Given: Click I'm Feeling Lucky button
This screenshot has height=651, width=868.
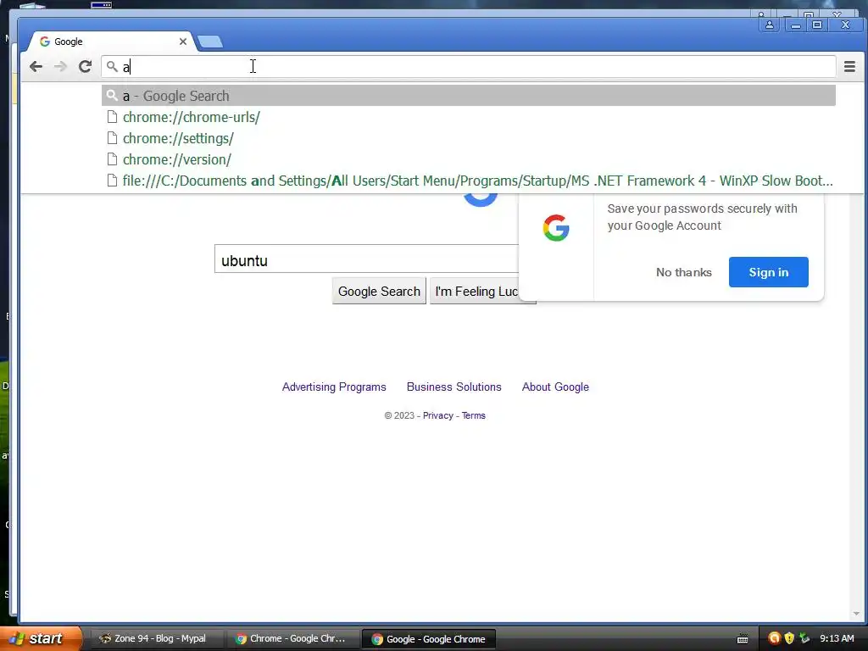Looking at the screenshot, I should tap(476, 292).
